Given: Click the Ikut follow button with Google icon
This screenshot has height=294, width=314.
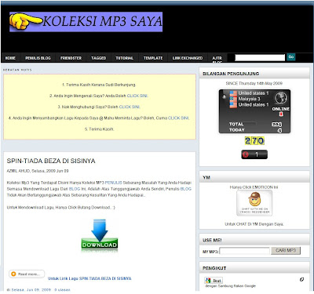Looking at the screenshot, I should [214, 281].
